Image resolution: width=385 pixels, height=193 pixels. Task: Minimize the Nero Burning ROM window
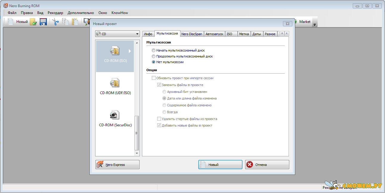click(357, 6)
